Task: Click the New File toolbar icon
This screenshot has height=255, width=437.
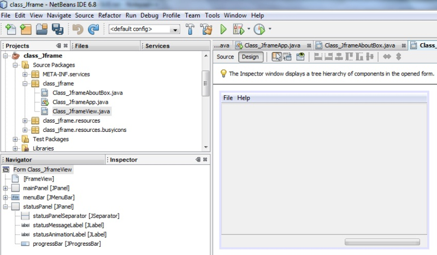Action: (10, 29)
